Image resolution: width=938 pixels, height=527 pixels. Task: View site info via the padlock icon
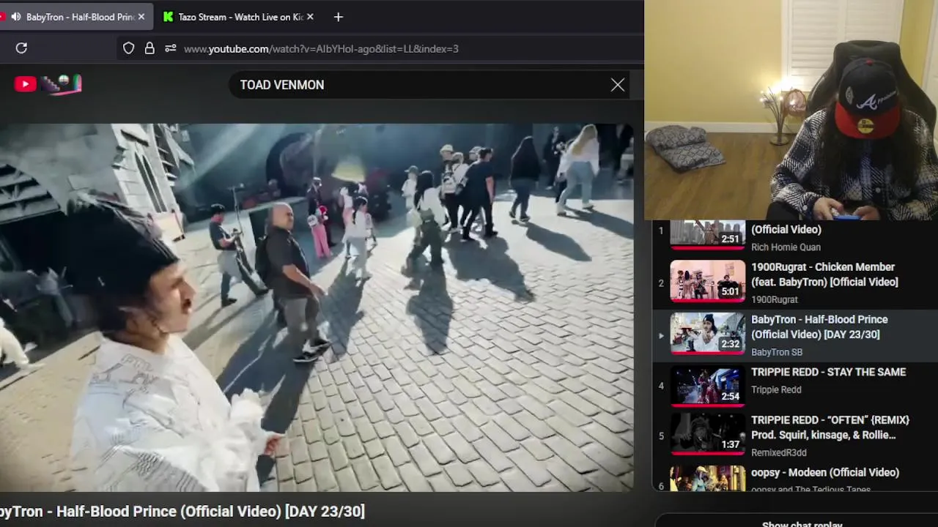point(149,48)
